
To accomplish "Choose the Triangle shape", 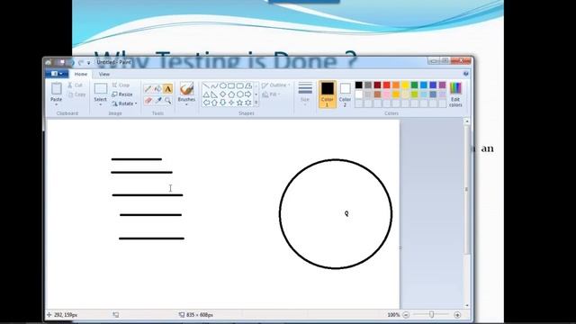I will (206, 94).
